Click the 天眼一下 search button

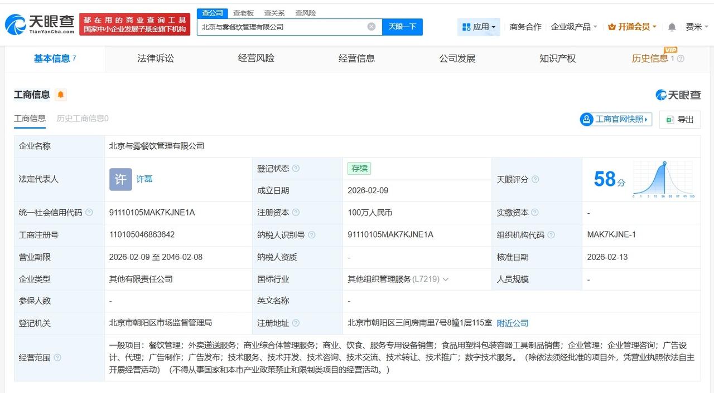402,27
